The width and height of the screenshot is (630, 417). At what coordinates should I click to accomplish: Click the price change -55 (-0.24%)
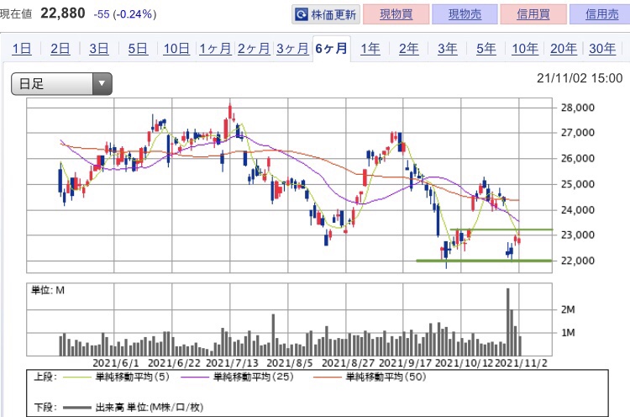[125, 14]
